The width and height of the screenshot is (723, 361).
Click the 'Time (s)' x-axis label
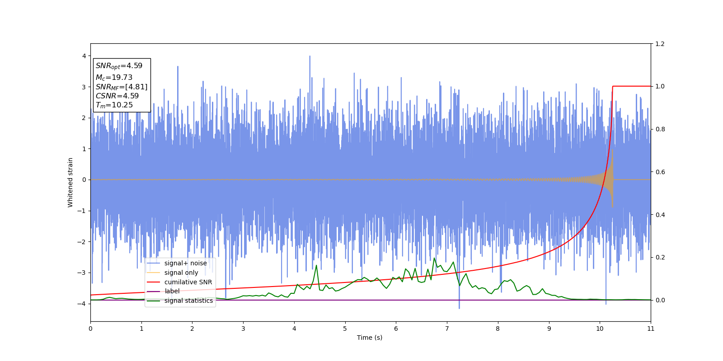pos(370,338)
